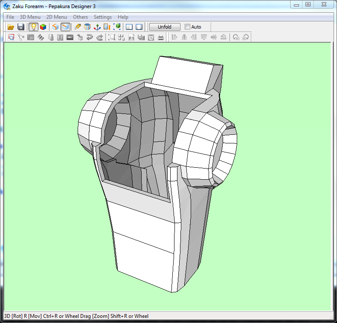
Task: Click the 3D axis orientation icon
Action: pos(97,27)
